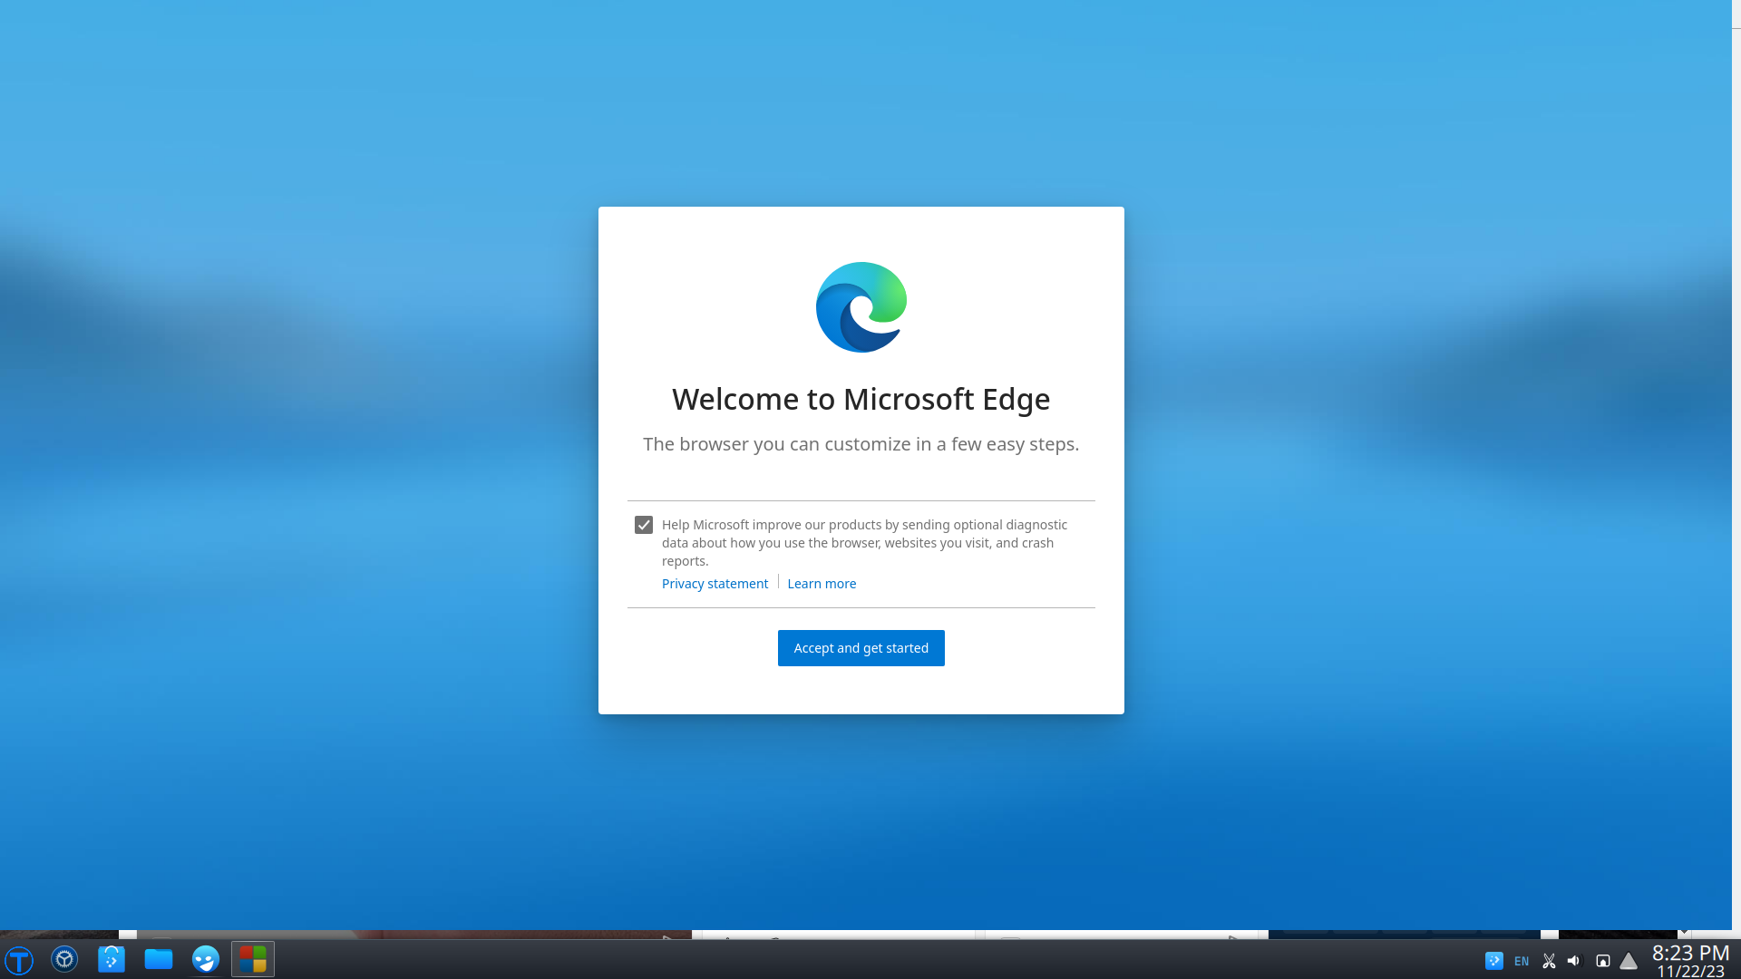1741x979 pixels.
Task: Click the Microsoft Edge logo
Action: click(861, 307)
